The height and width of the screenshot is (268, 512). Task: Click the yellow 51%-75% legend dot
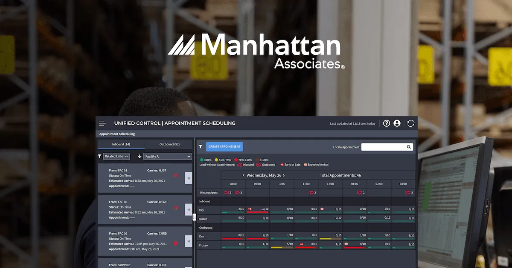(216, 160)
